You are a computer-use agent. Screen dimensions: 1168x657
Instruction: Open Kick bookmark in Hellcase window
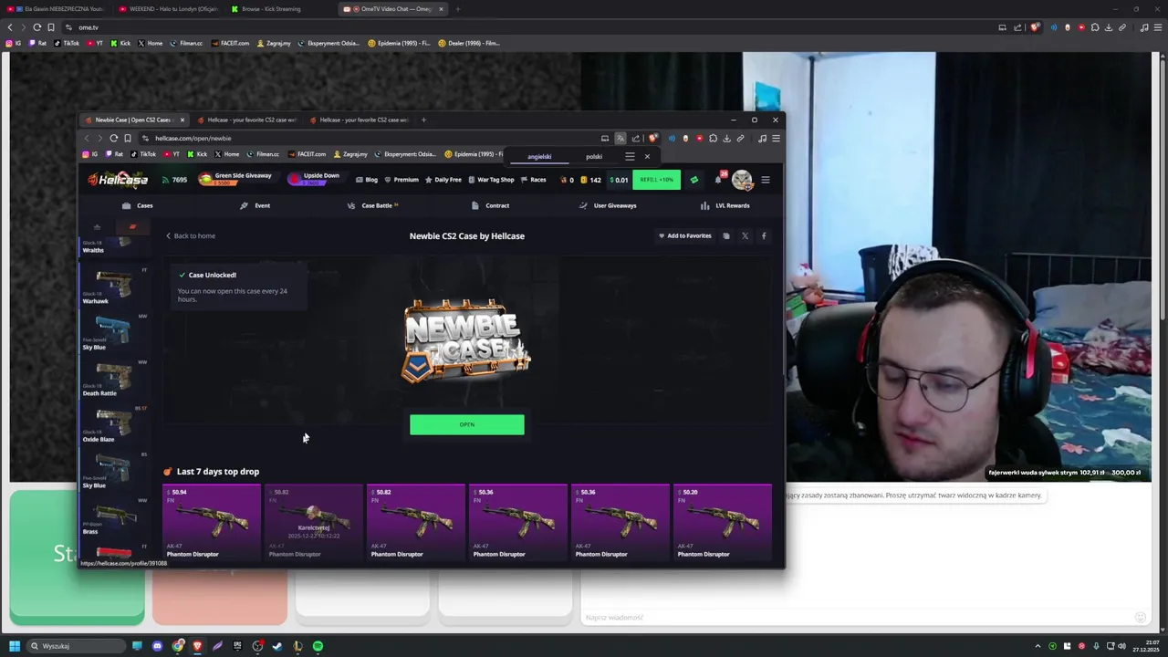(x=197, y=154)
